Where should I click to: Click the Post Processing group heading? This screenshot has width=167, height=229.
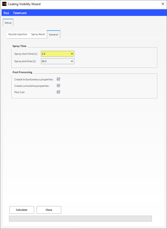click(x=22, y=72)
